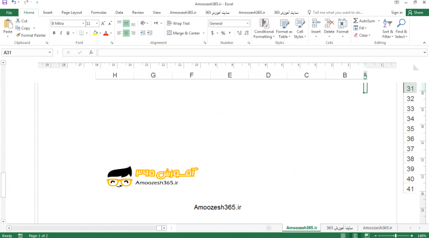Expand Font Color dropdown arrow

[111, 33]
